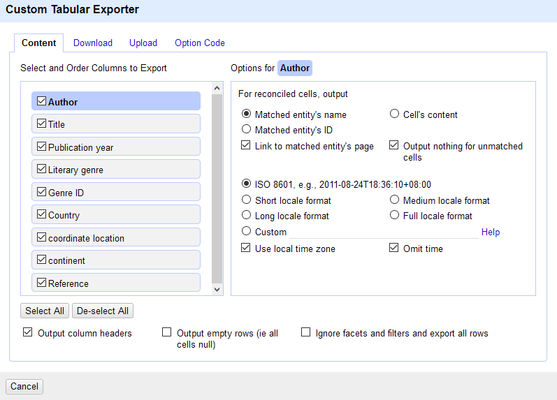Enable Output empty rows checkbox
Viewport: 557px width, 400px height.
coord(166,333)
